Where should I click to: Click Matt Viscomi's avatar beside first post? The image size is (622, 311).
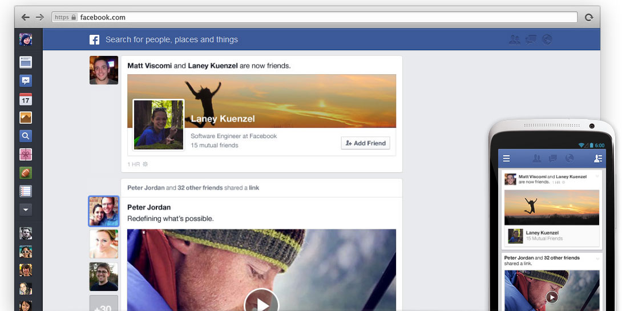104,70
